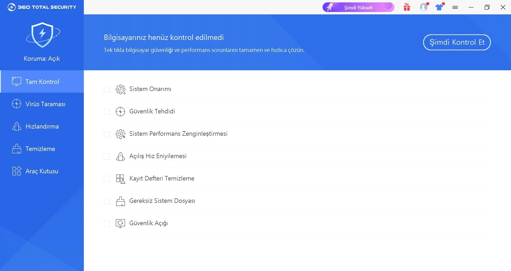Image resolution: width=511 pixels, height=271 pixels.
Task: Switch to the Tam Kontrol tab
Action: click(42, 81)
